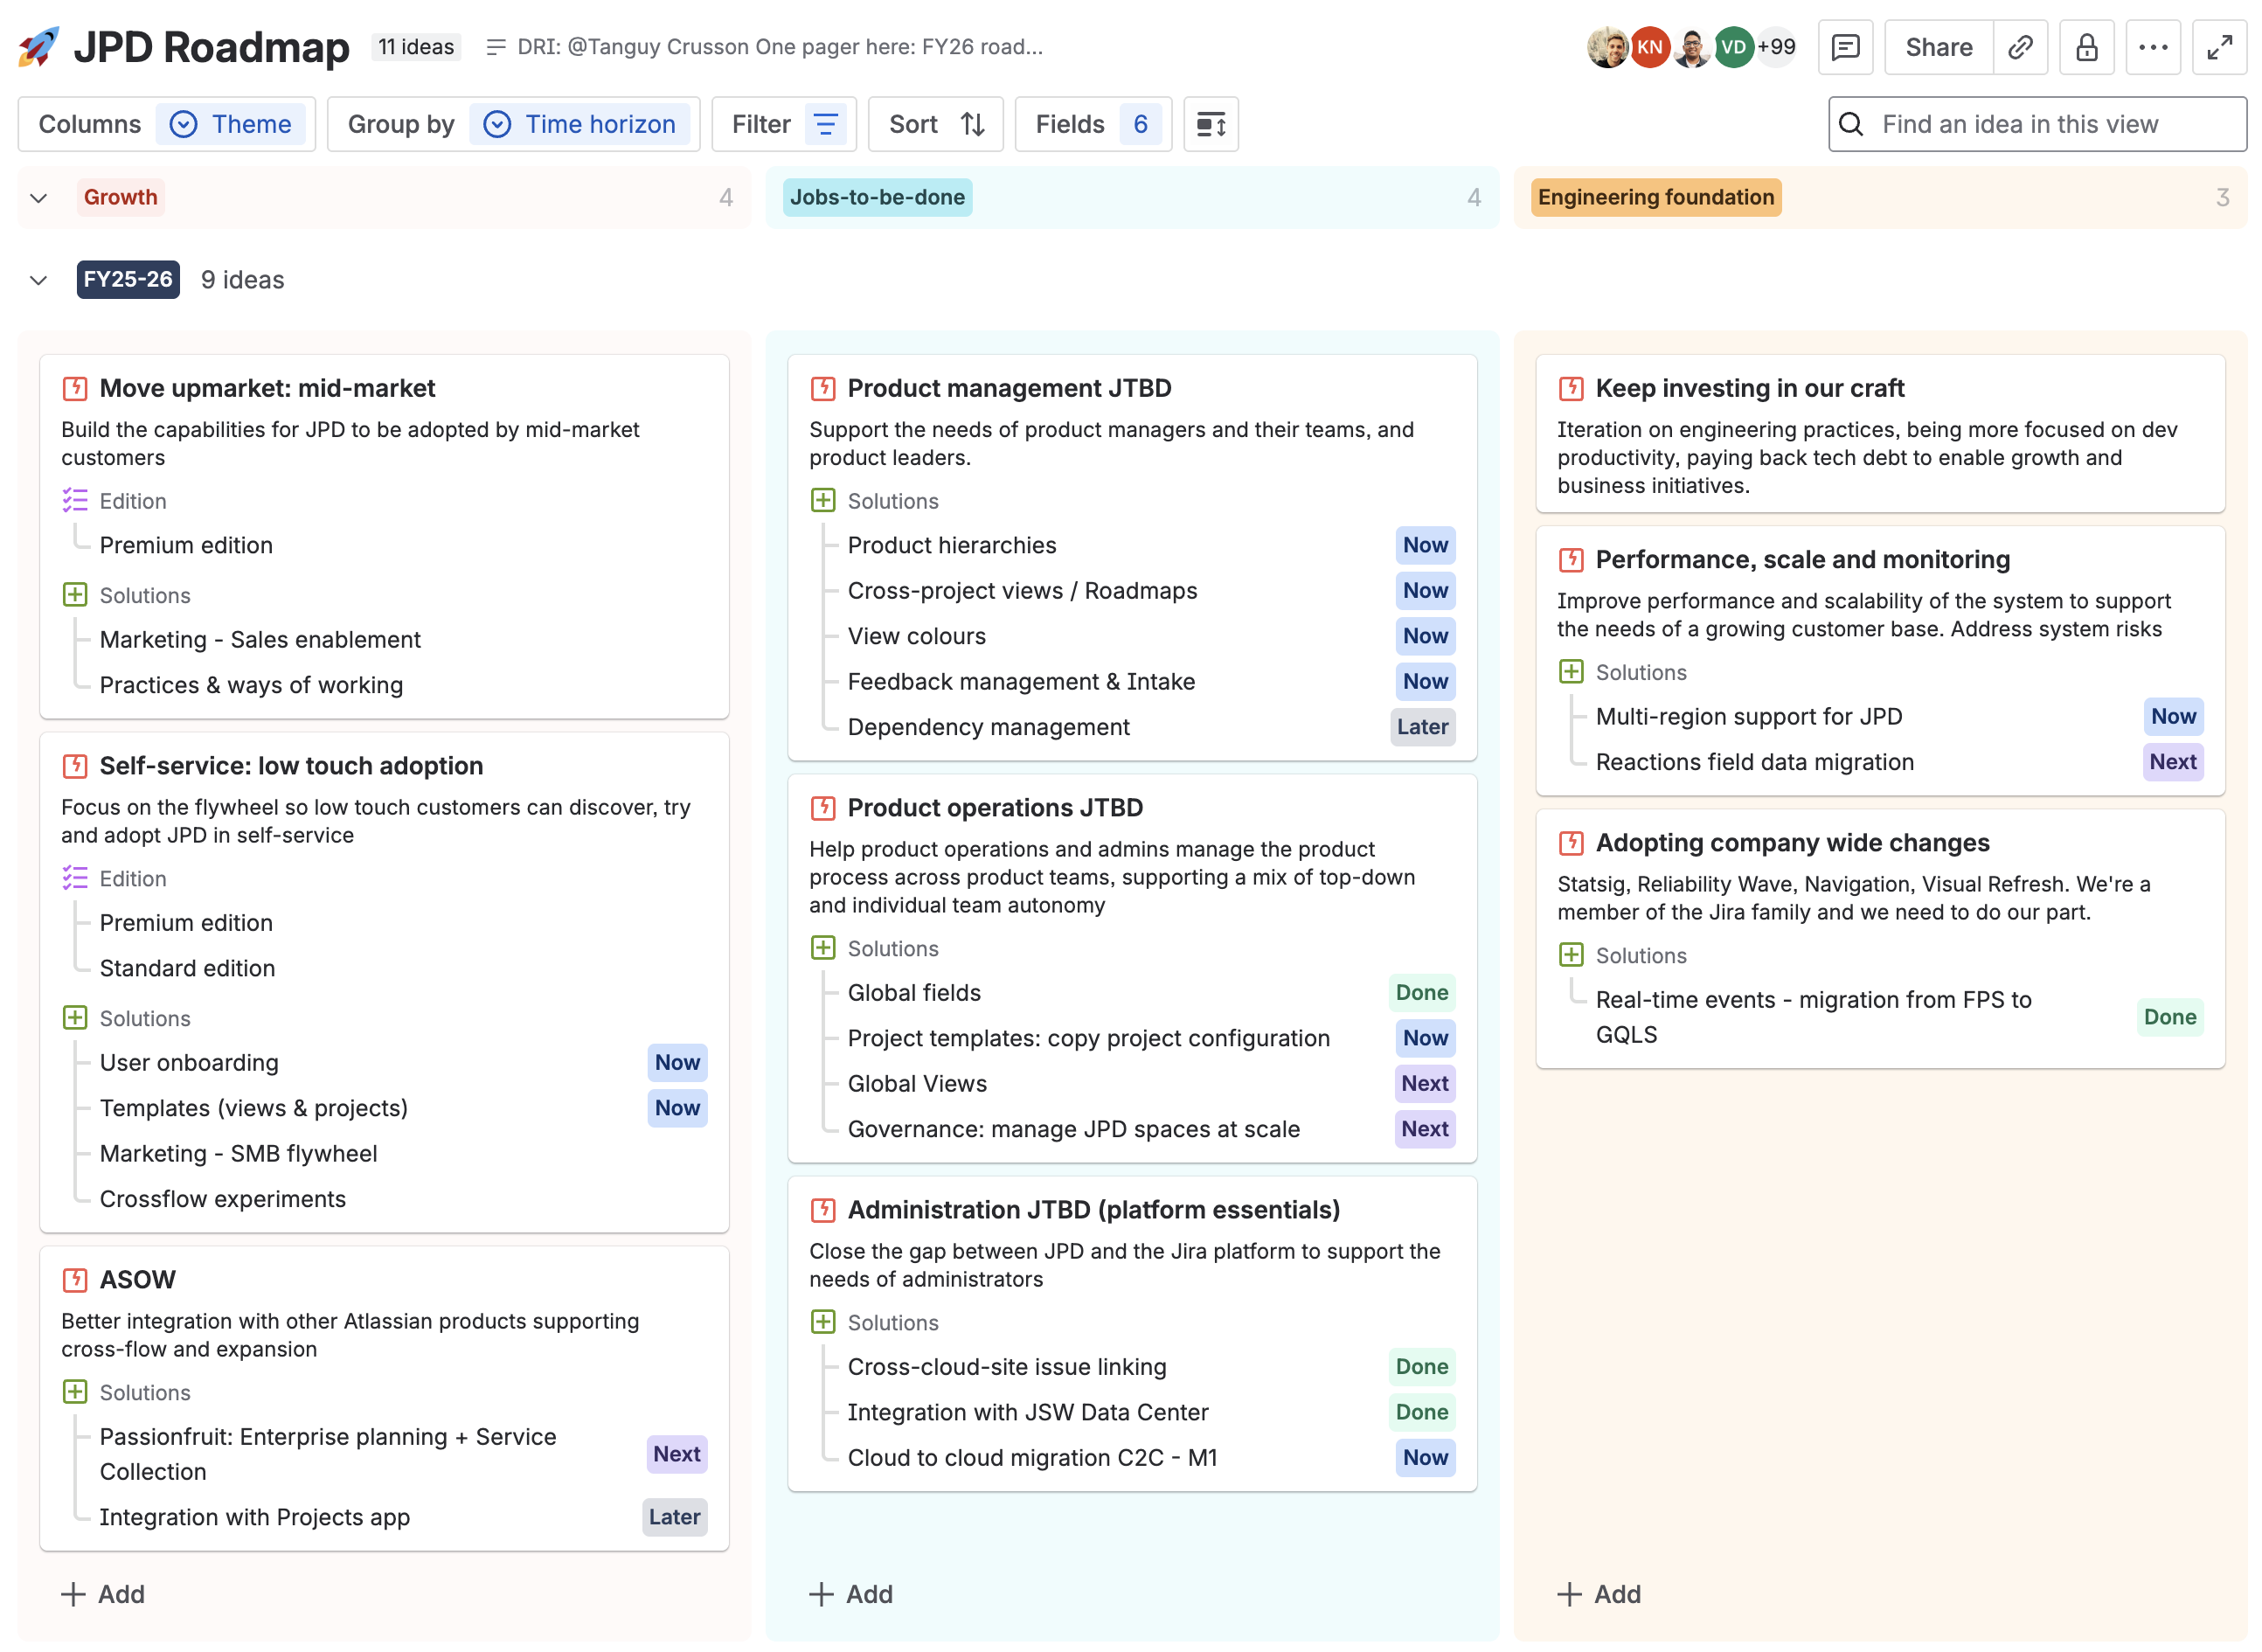
Task: Open the comments panel icon
Action: click(1845, 47)
